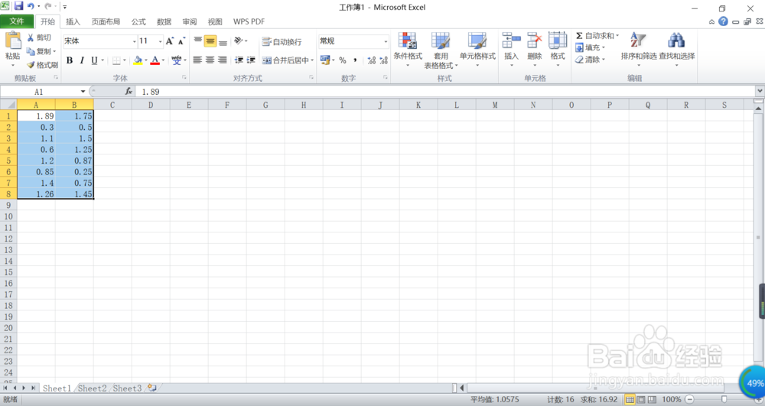Open font color dropdown arrow
This screenshot has height=406, width=765.
[x=163, y=60]
